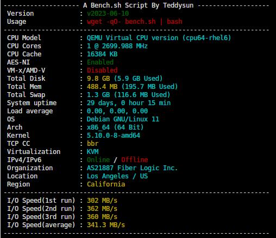Image resolution: width=276 pixels, height=238 pixels.
Task: Click the 2nd run I/O speed 362 MB/s
Action: pyautogui.click(x=102, y=209)
